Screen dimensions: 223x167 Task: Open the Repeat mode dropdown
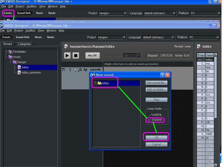coord(138,55)
